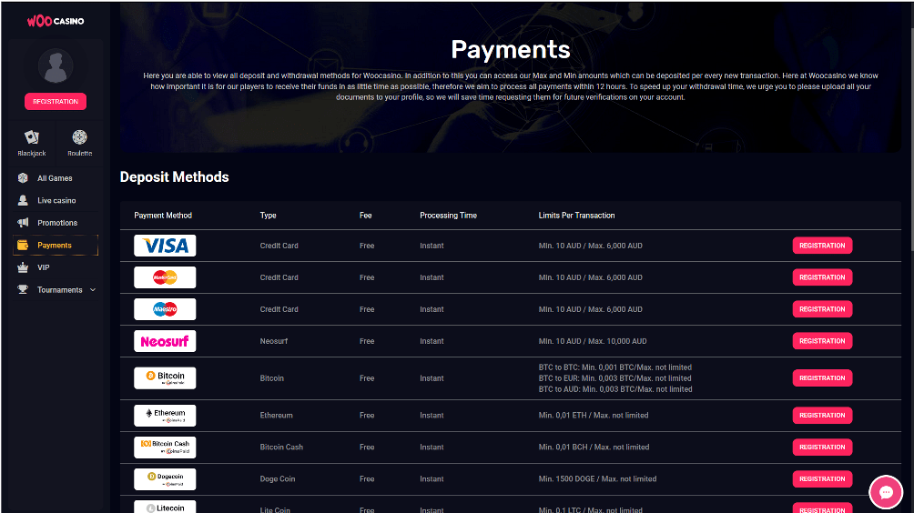Click the user avatar placeholder
914x513 pixels.
[56, 65]
